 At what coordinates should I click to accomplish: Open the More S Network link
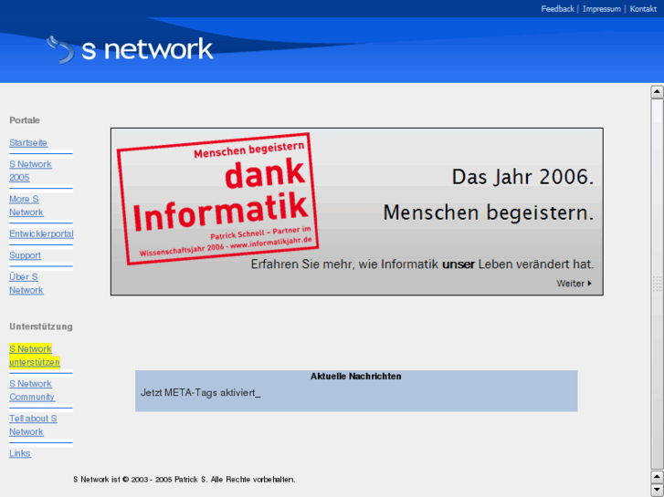coord(26,205)
